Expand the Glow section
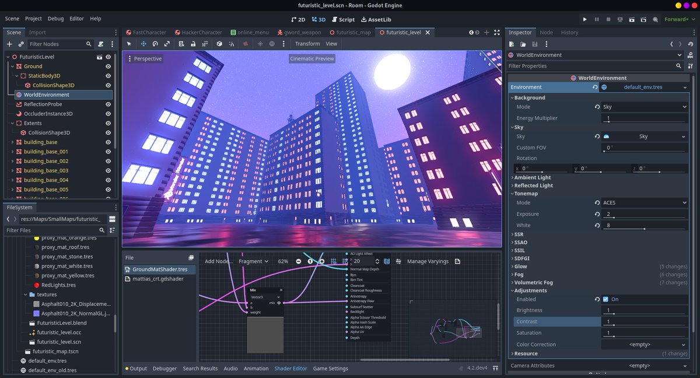Image resolution: width=700 pixels, height=378 pixels. 520,267
